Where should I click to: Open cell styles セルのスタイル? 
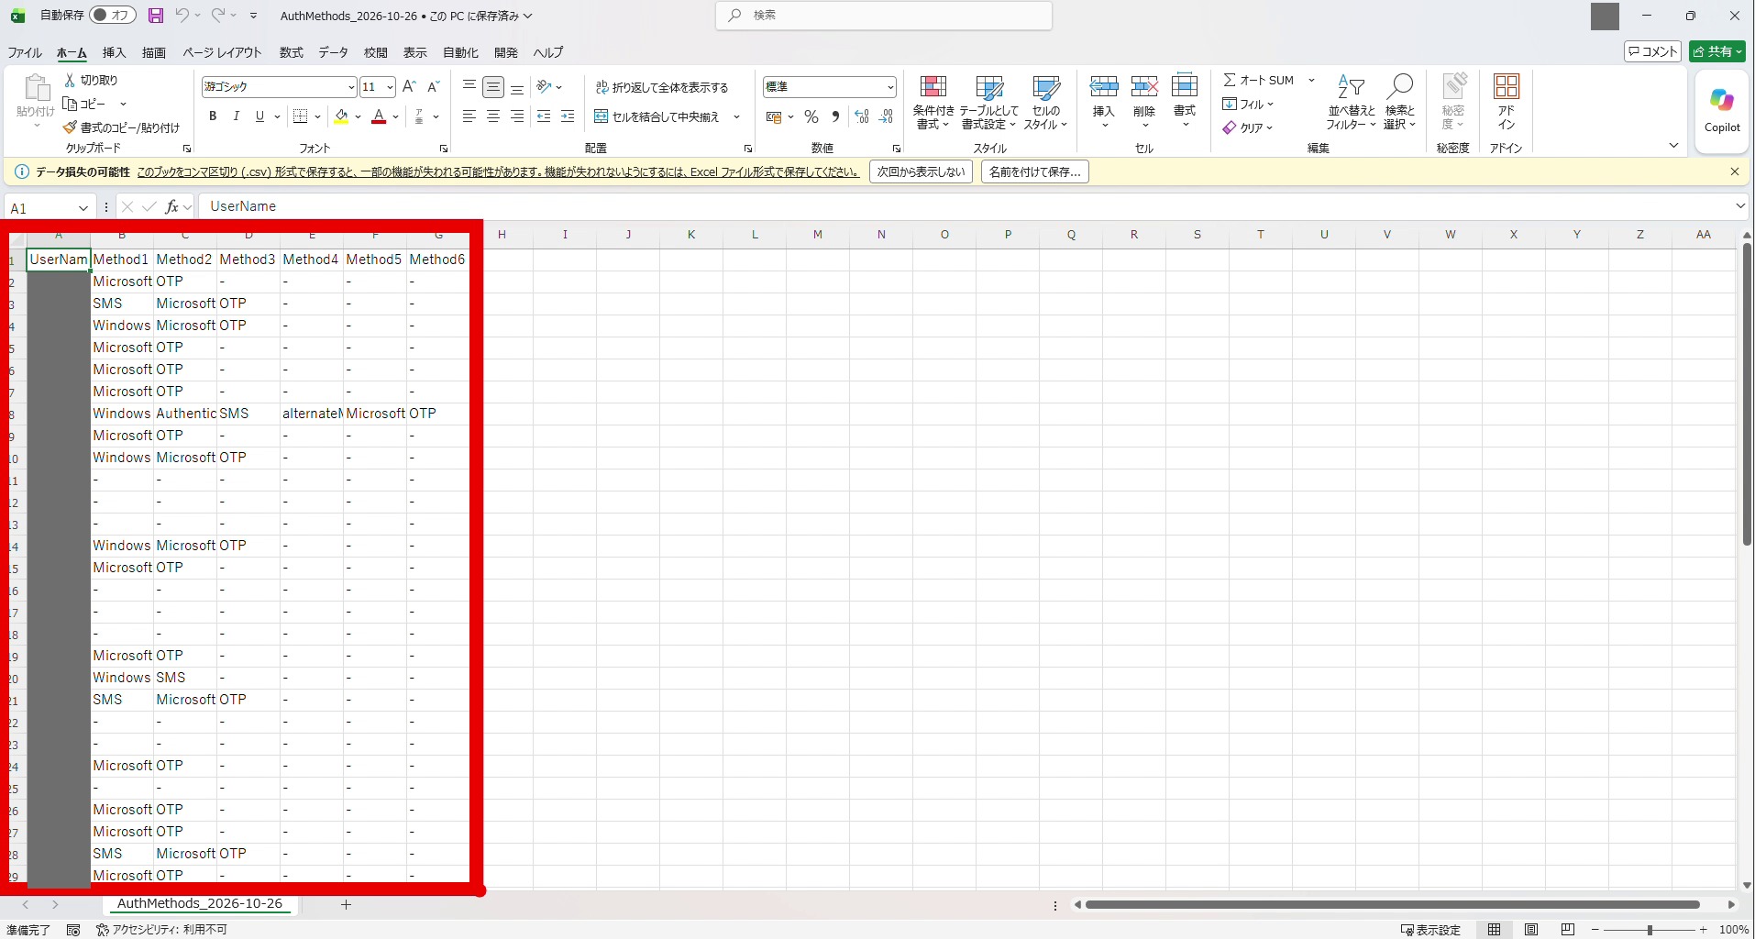[1046, 103]
